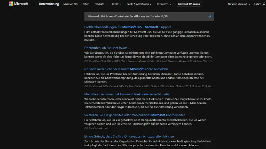This screenshot has width=266, height=149.
Task: Click the 'Gilt für: Outlook.com' text
Action: pos(96,129)
